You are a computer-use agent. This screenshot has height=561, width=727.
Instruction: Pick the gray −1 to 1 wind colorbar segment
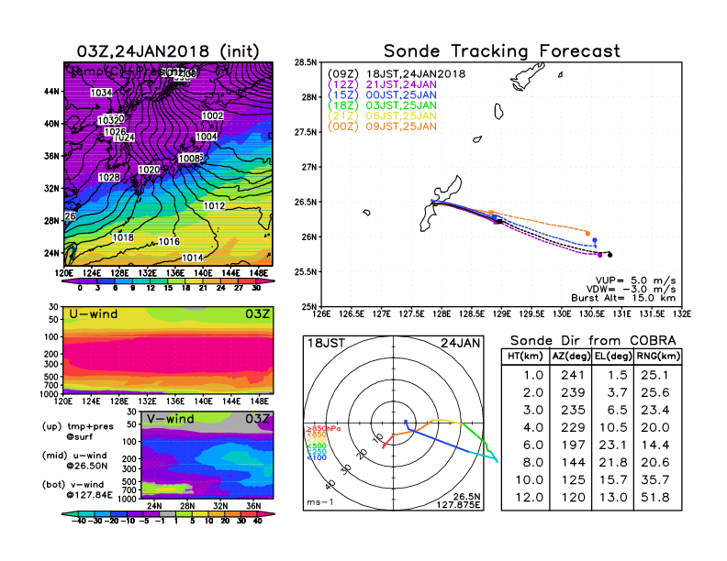[x=168, y=513]
